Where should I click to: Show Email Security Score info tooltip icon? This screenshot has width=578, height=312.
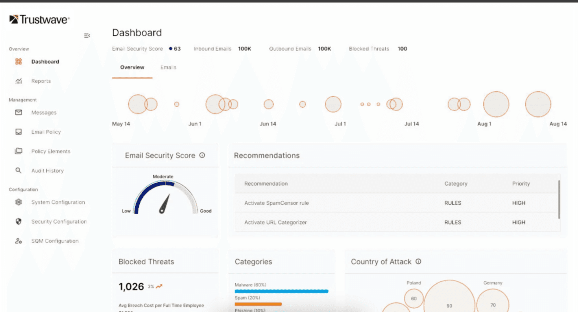click(x=202, y=155)
